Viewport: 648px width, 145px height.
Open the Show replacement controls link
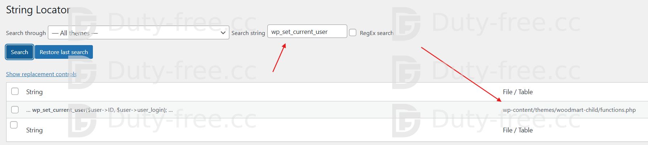click(41, 74)
